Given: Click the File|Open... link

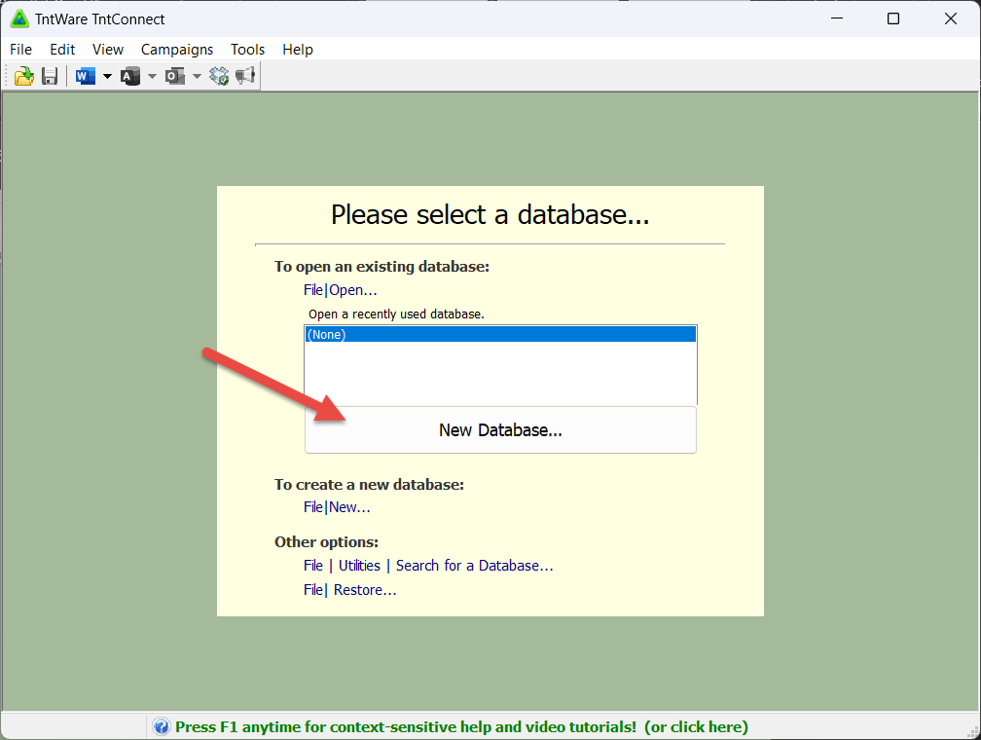Looking at the screenshot, I should click(340, 290).
